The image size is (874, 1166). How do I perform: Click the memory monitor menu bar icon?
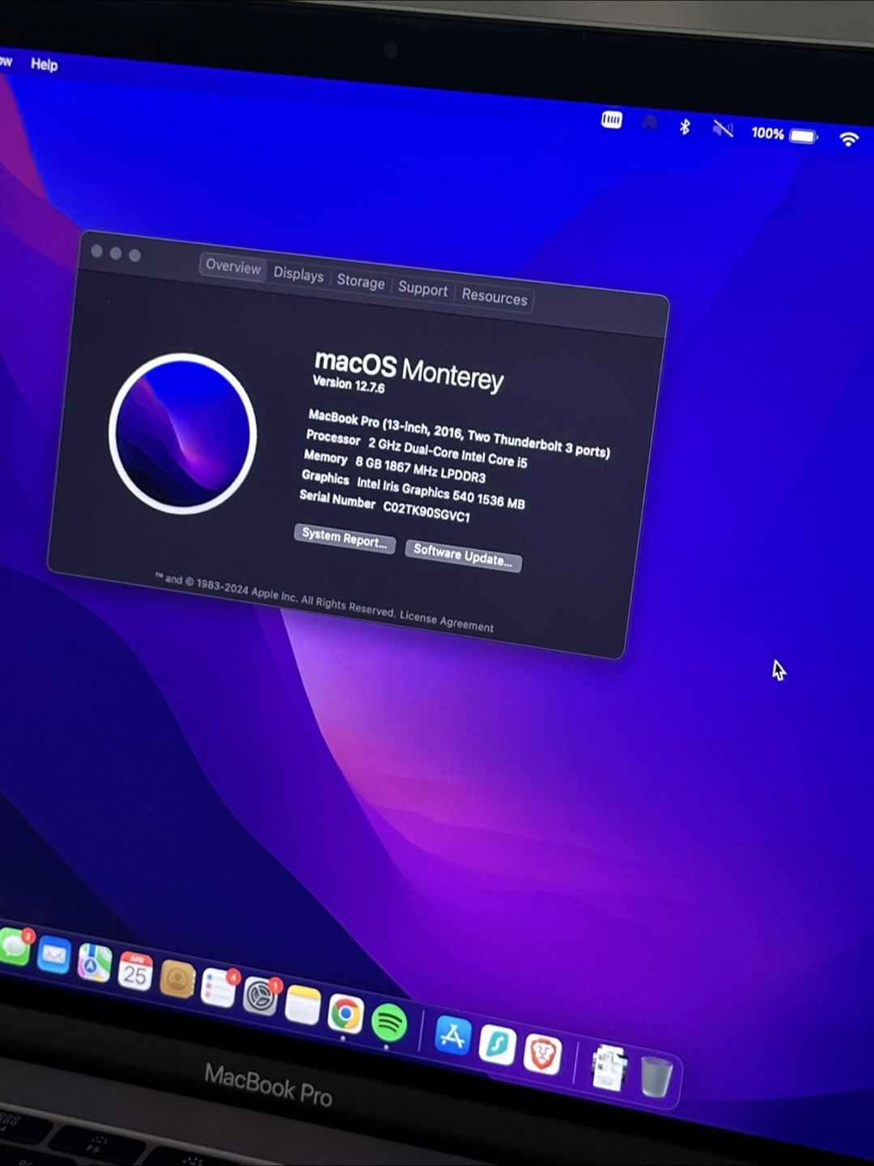pos(612,120)
